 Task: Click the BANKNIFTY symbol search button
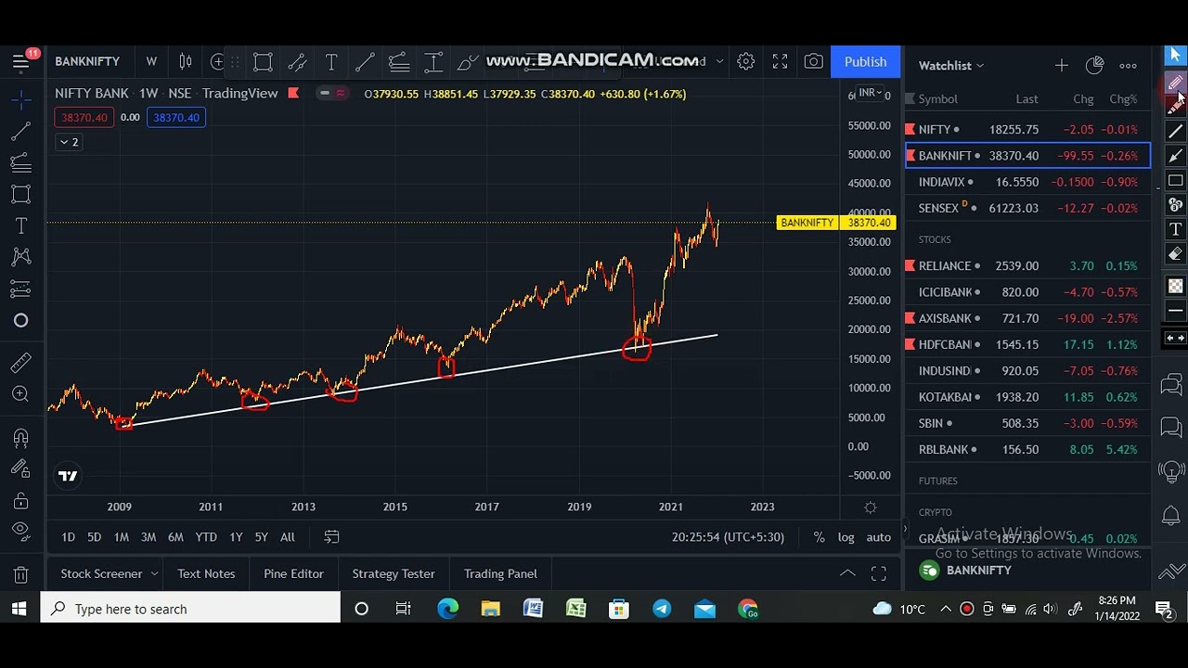tap(87, 62)
